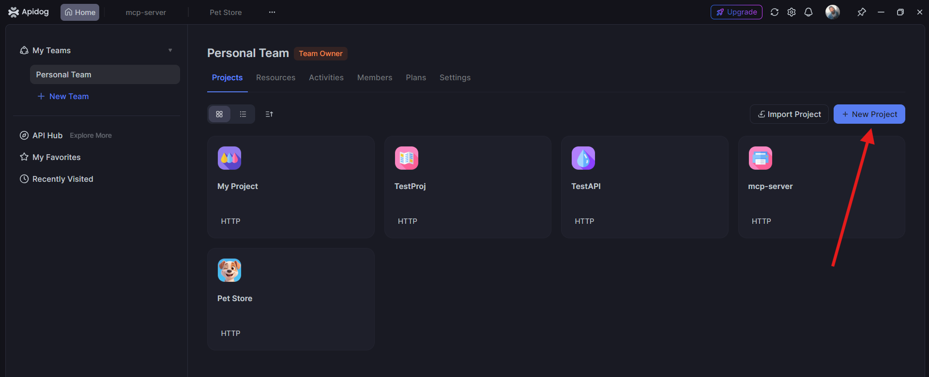Click the New Project button
The width and height of the screenshot is (929, 377).
click(869, 114)
